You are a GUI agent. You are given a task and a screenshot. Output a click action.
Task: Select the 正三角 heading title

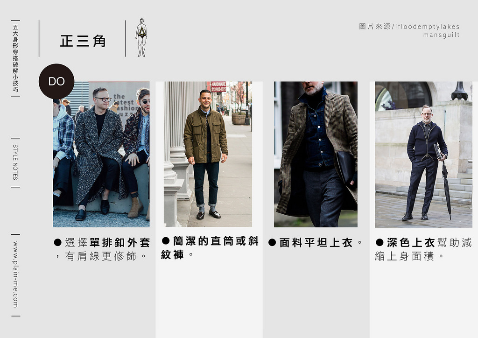[x=83, y=41]
